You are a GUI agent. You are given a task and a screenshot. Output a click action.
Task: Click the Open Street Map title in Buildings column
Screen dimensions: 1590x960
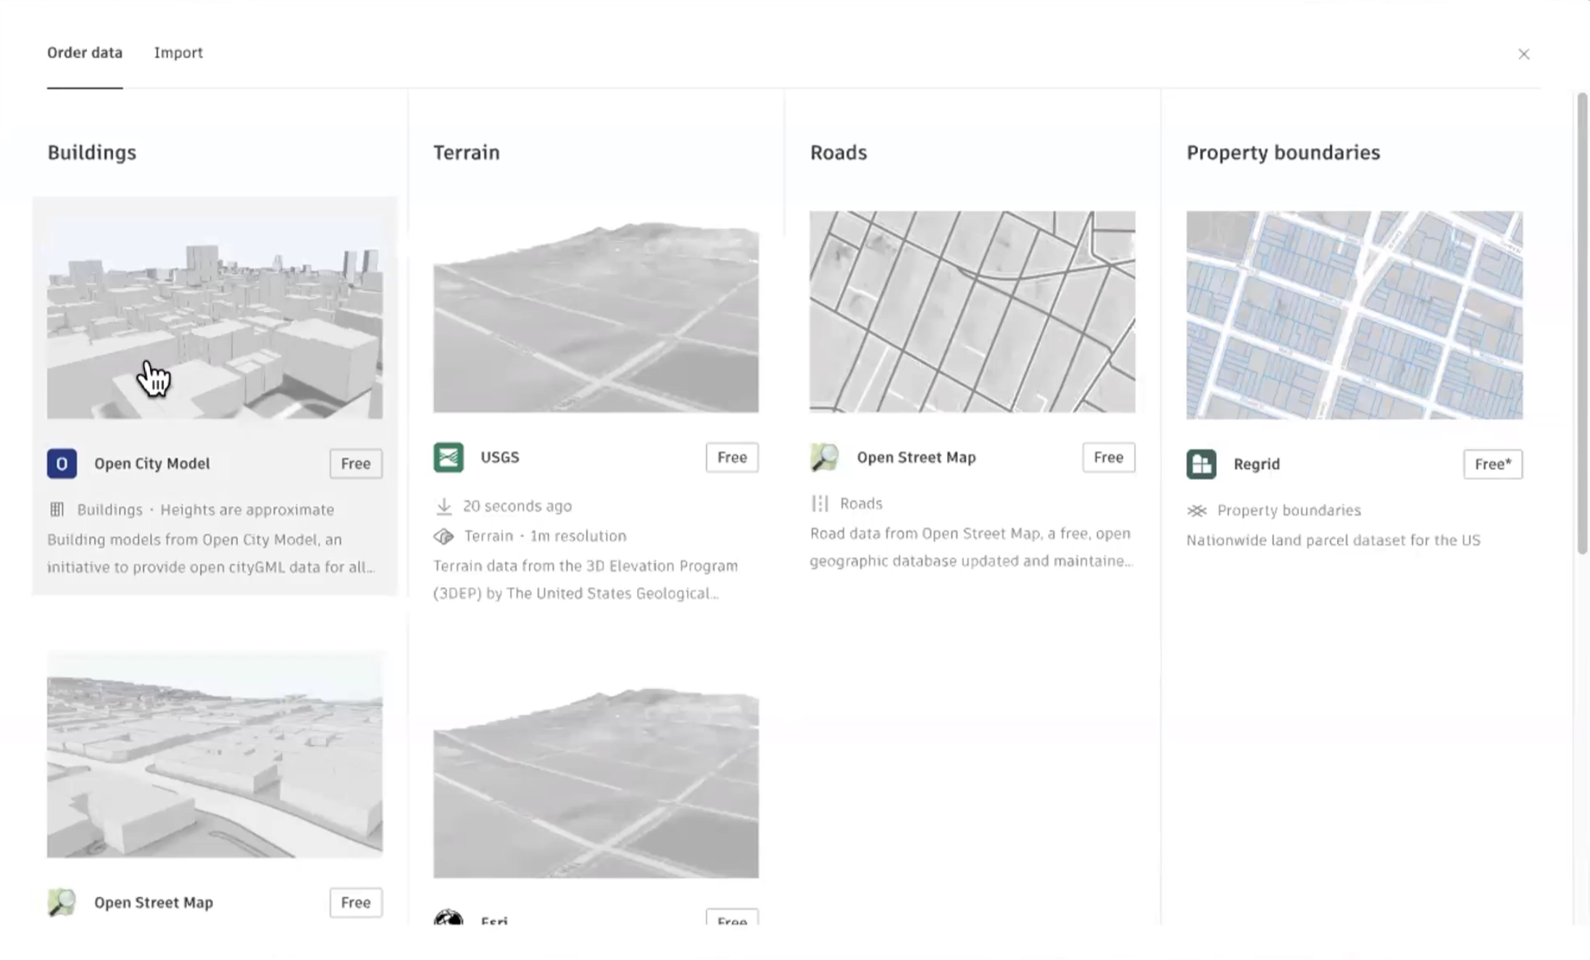[154, 903]
